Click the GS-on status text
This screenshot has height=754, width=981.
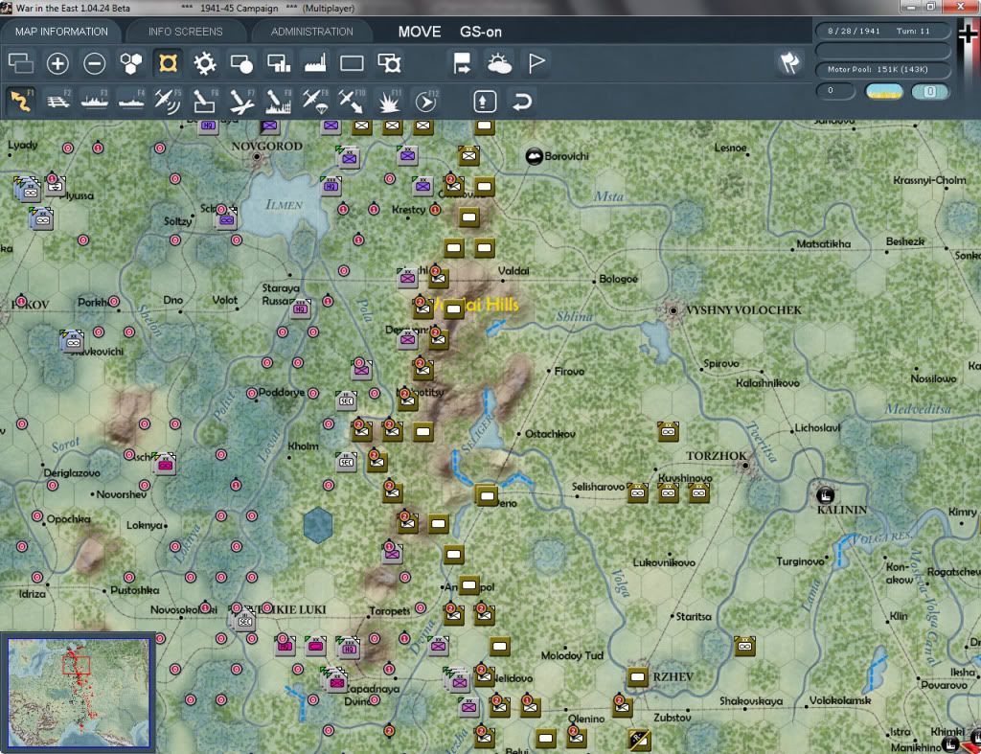pyautogui.click(x=481, y=32)
